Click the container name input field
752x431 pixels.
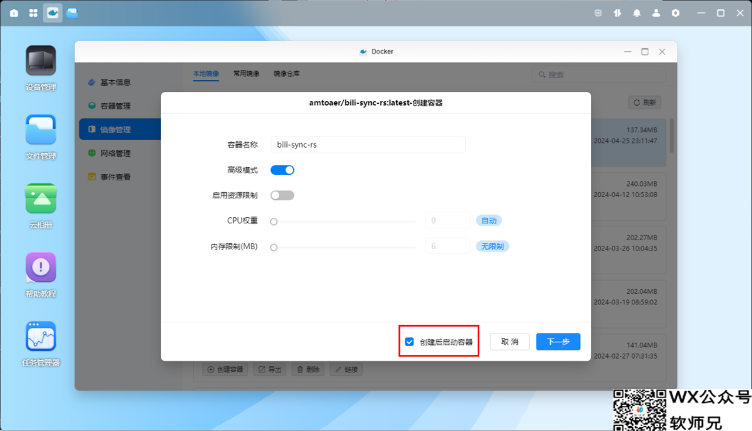(367, 145)
